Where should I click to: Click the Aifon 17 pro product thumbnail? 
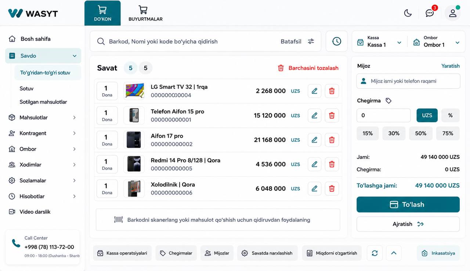(134, 140)
